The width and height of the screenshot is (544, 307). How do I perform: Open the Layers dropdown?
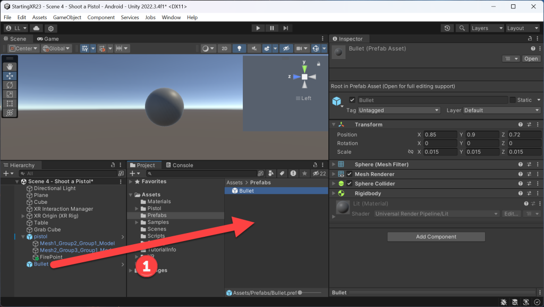click(x=487, y=28)
